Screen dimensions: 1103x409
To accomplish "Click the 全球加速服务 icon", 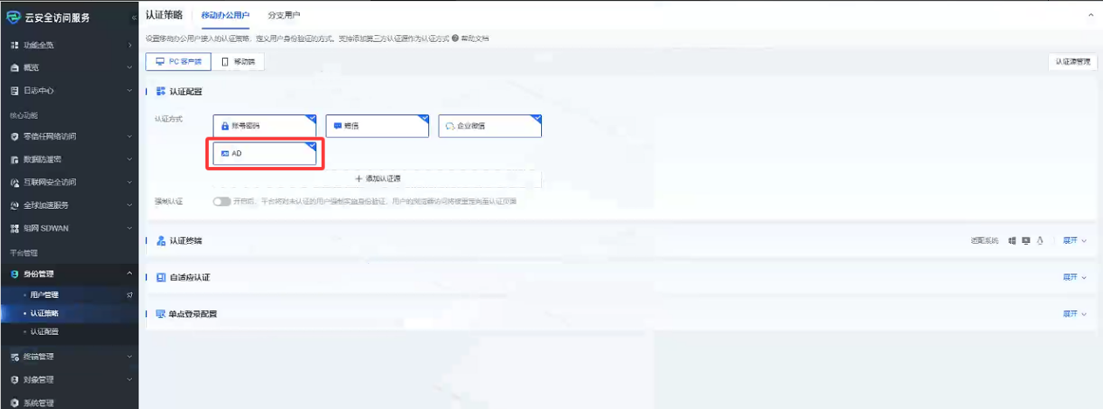I will (x=14, y=205).
